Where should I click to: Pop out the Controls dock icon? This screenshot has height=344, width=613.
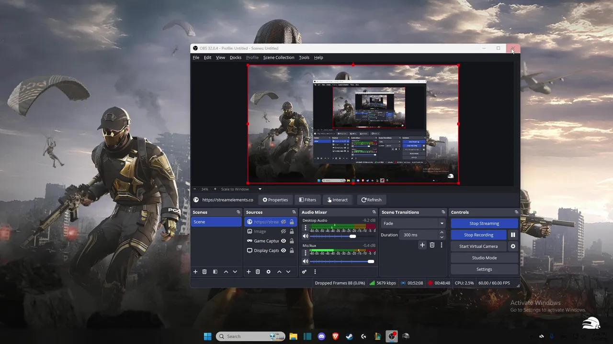pyautogui.click(x=516, y=212)
